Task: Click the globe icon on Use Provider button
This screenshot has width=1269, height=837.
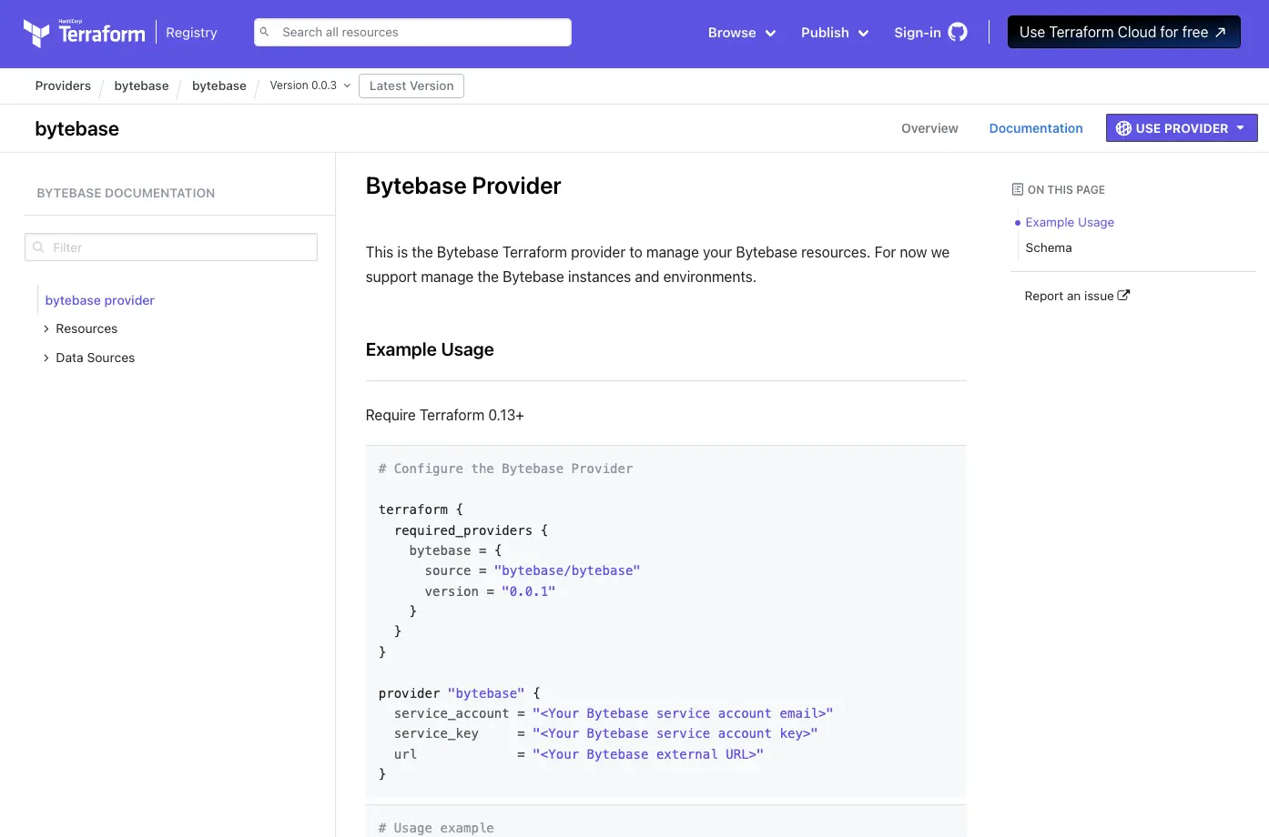Action: pyautogui.click(x=1123, y=128)
